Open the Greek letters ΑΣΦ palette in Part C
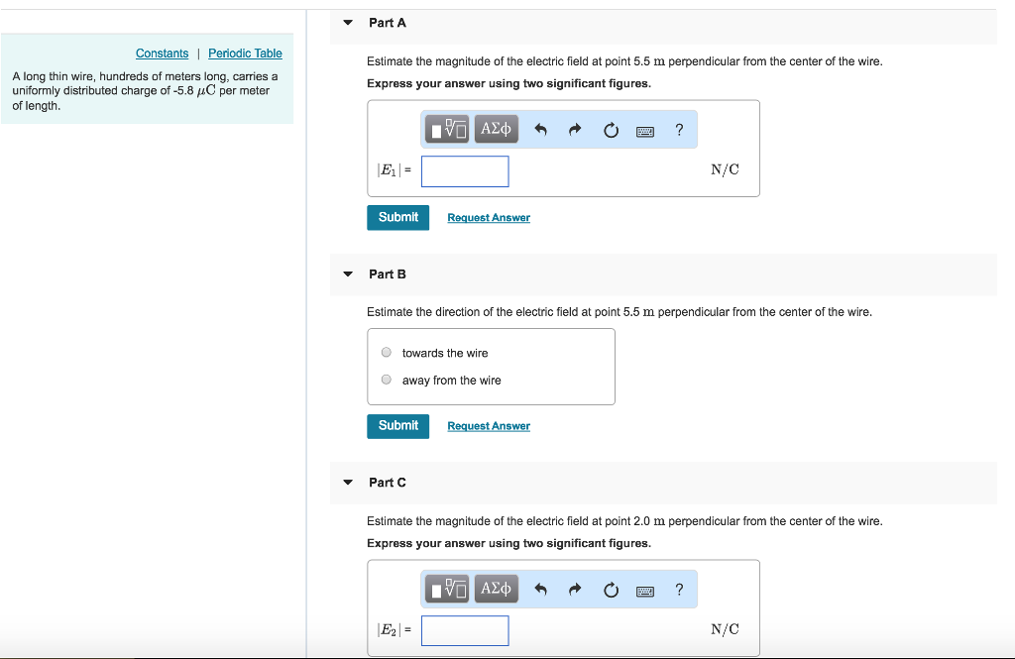 coord(496,588)
